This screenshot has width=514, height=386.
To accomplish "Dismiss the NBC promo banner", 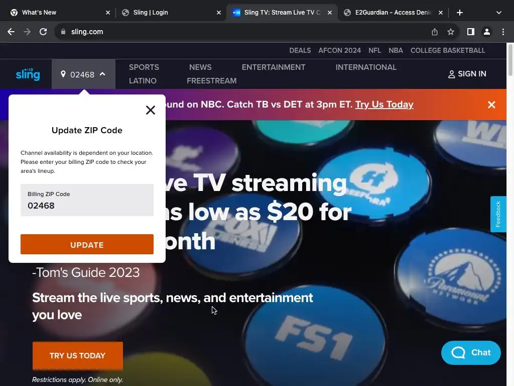I will pos(491,105).
